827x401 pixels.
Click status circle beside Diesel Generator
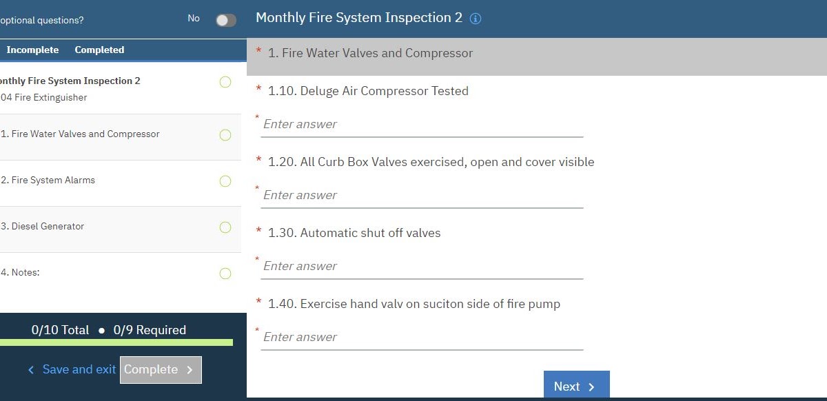pos(225,227)
